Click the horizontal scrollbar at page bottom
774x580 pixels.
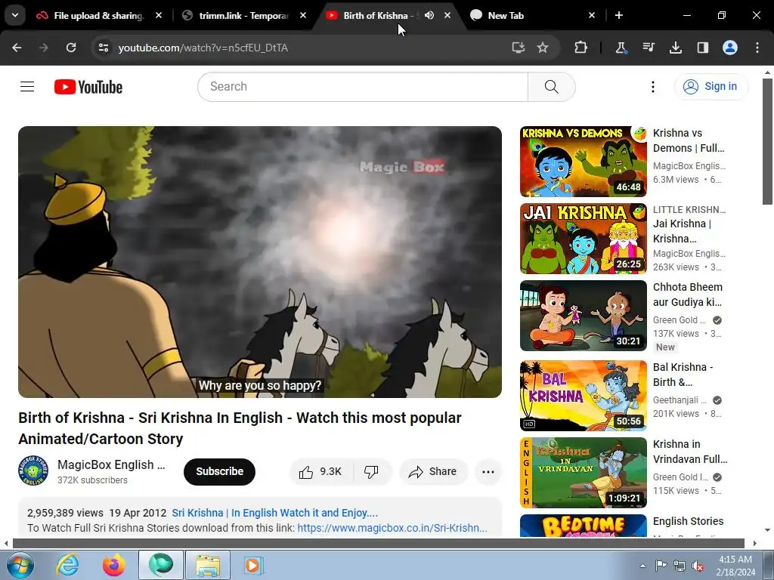click(x=379, y=544)
